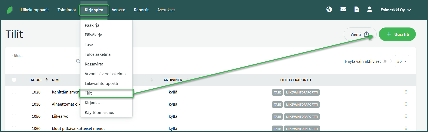Open the user profile icon

(370, 9)
